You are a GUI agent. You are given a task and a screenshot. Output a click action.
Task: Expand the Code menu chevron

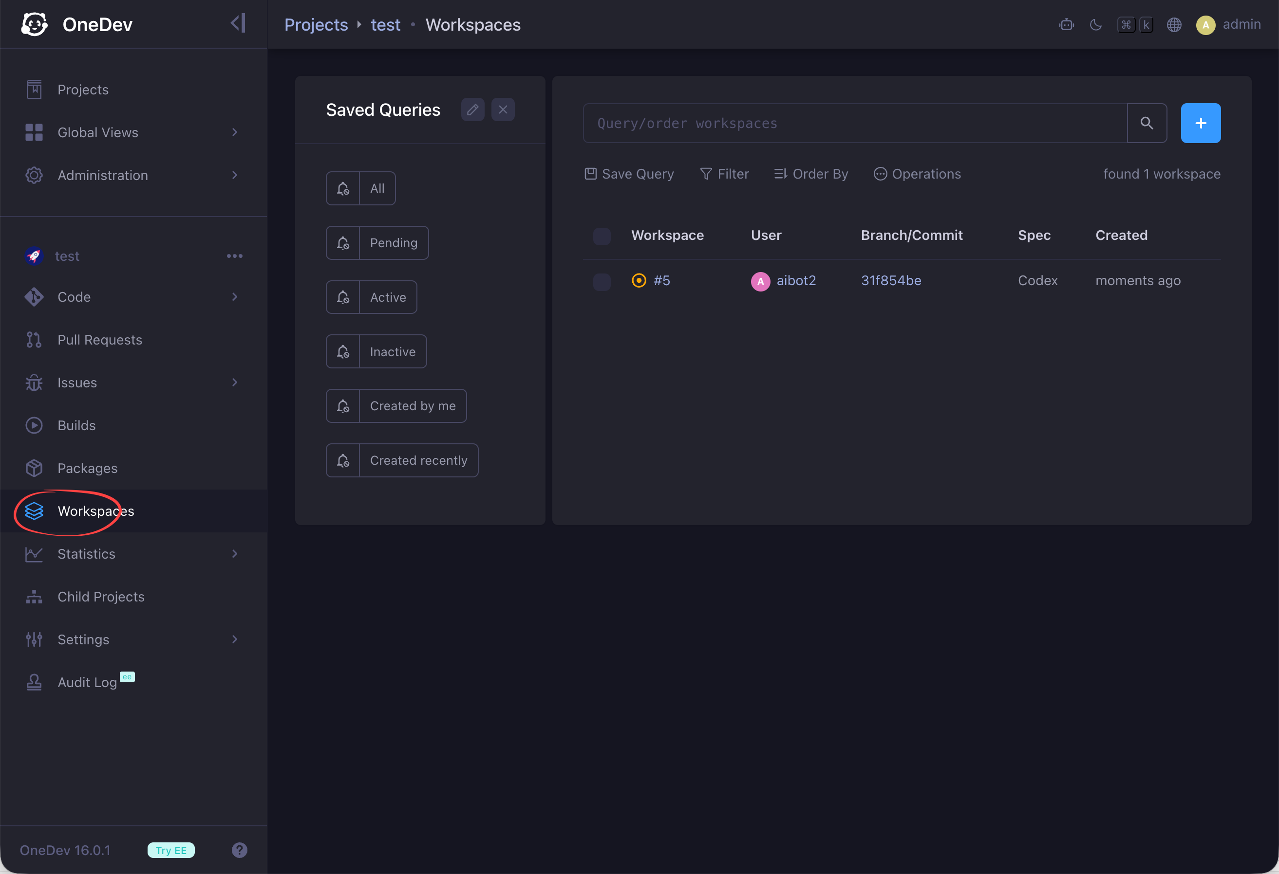[x=234, y=297]
